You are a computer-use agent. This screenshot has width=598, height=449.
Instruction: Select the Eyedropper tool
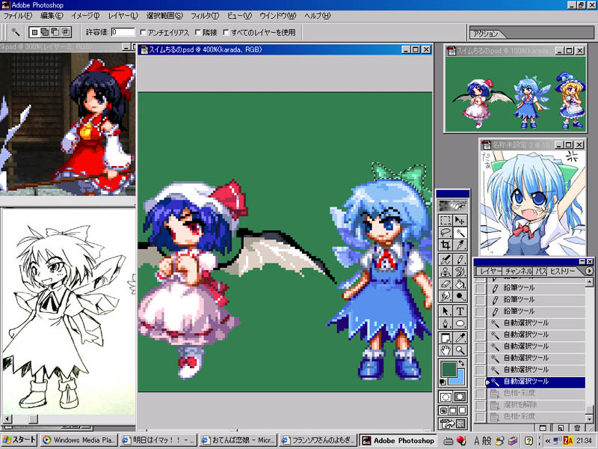(x=460, y=338)
